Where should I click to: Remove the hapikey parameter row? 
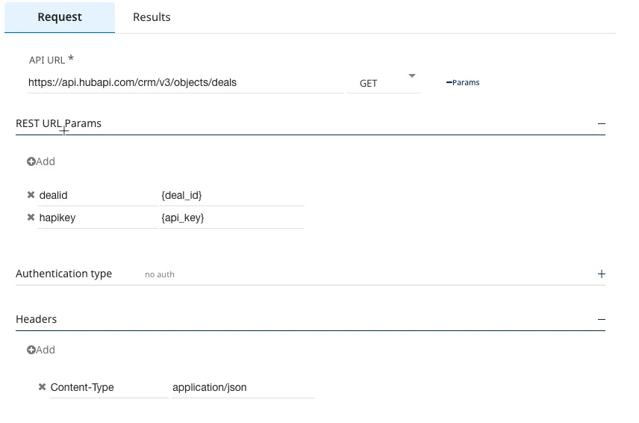(31, 217)
